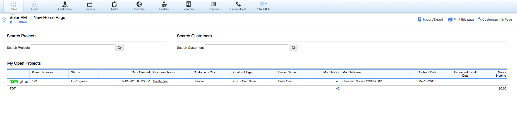Click the In-Progress status cell

point(79,81)
